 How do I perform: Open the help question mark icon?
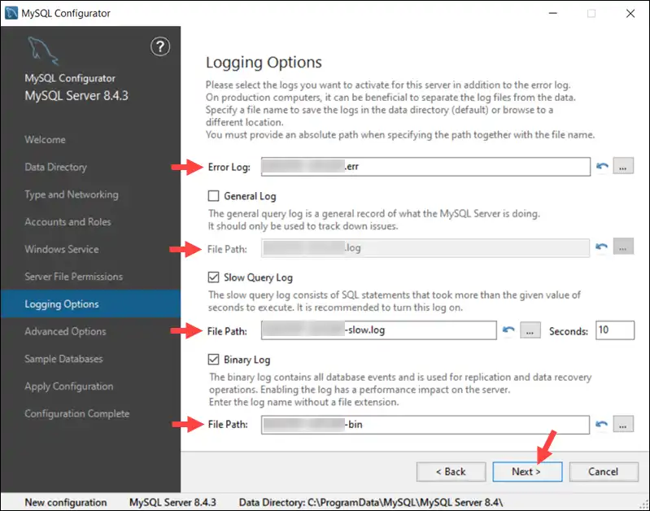(160, 46)
